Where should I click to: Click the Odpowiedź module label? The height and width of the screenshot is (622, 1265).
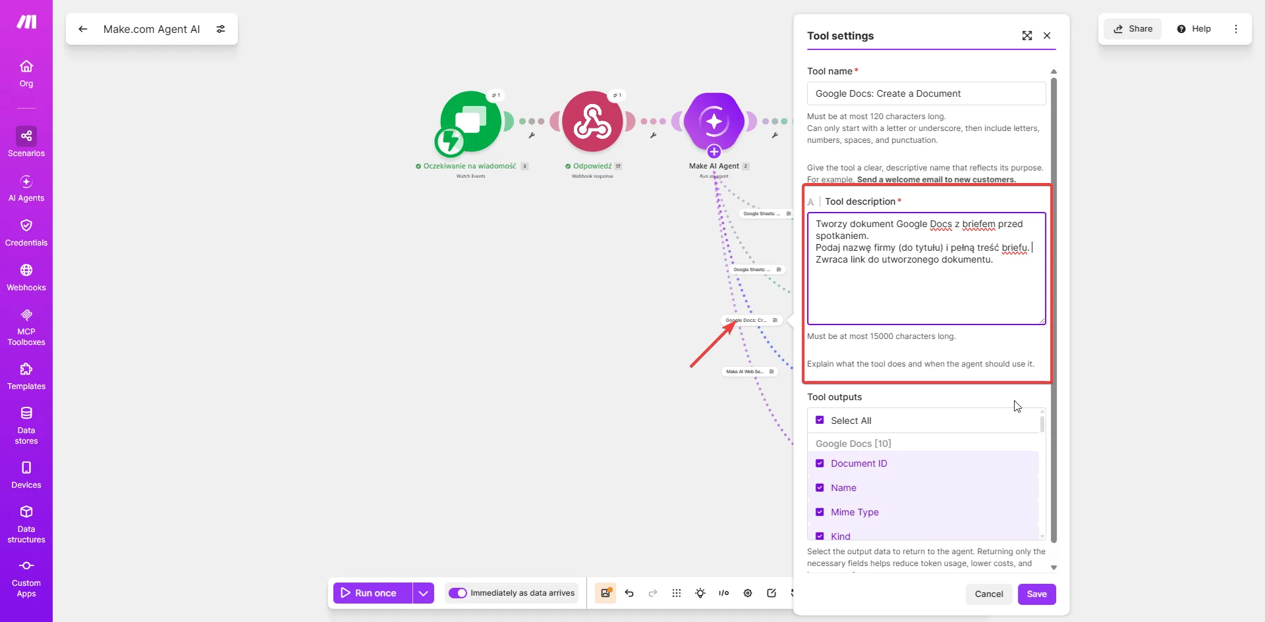592,166
